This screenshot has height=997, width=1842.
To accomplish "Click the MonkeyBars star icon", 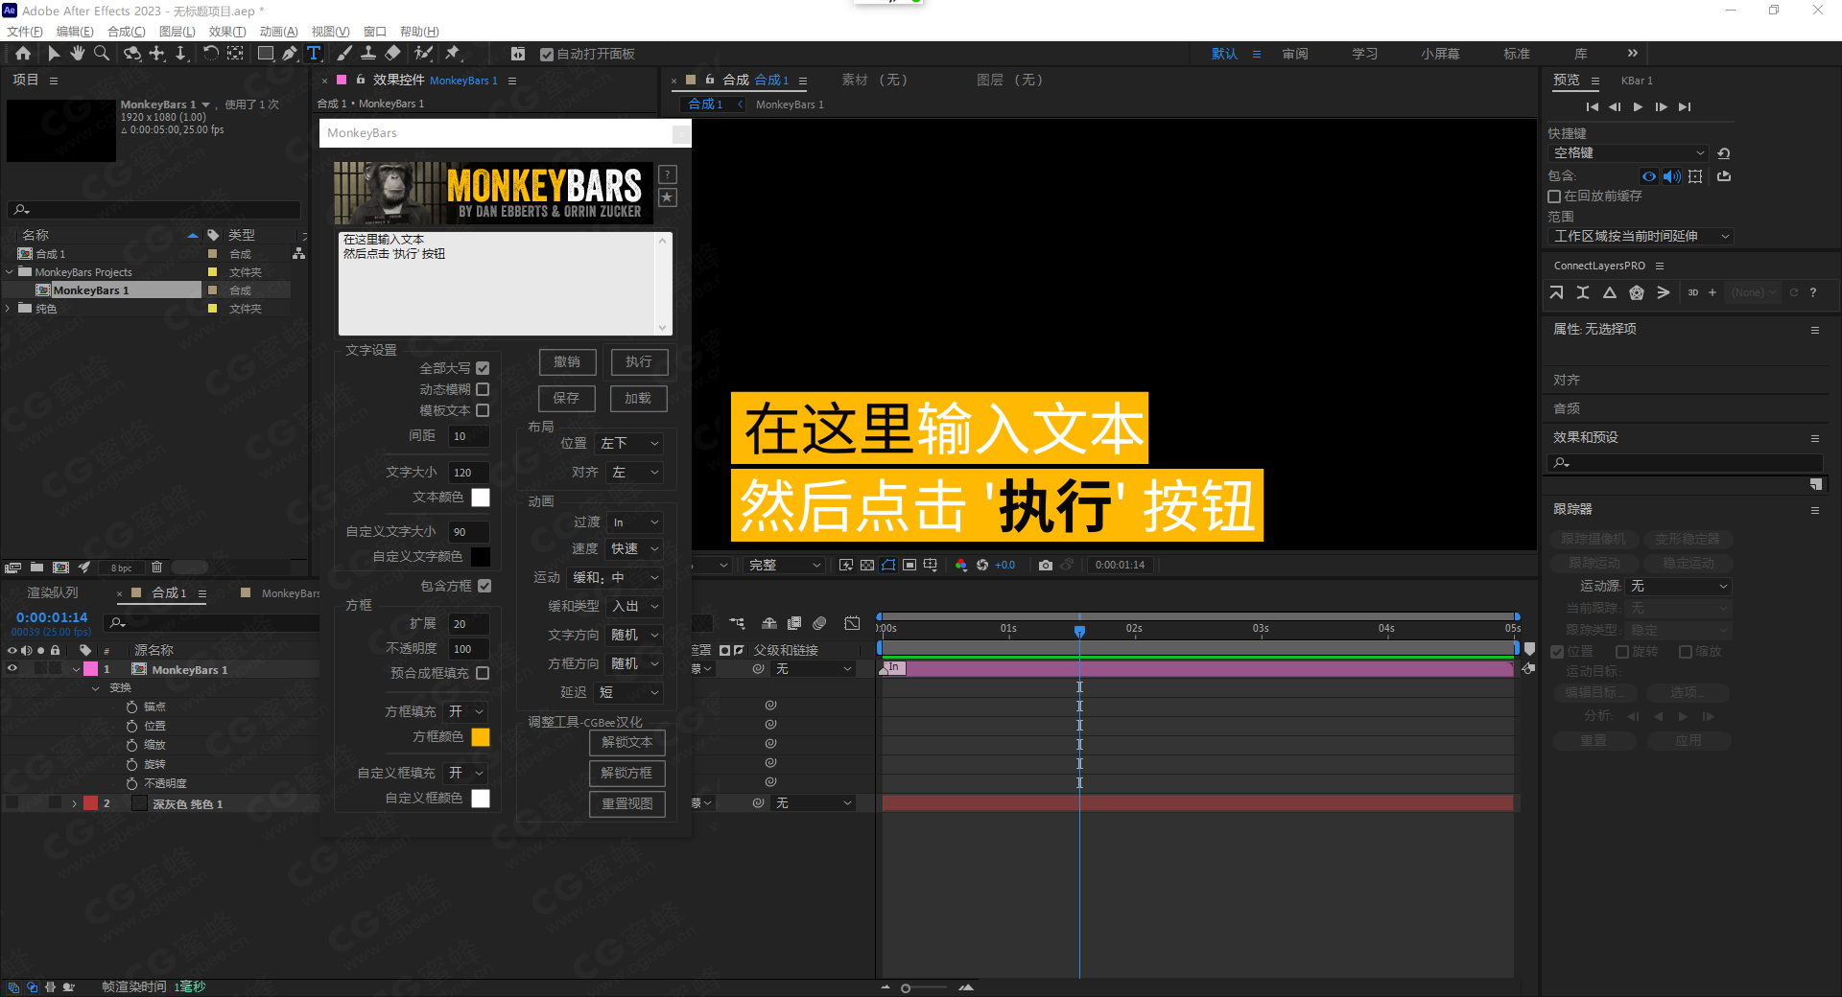I will tap(668, 197).
